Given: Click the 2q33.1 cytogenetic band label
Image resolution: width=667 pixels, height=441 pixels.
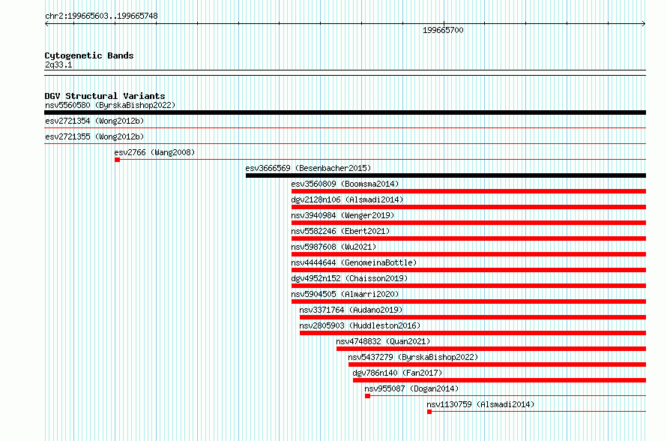Looking at the screenshot, I should point(58,64).
